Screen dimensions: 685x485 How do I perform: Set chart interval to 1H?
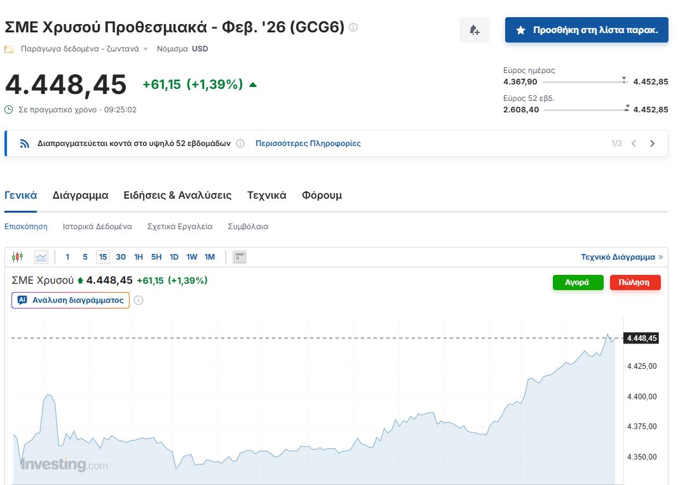click(x=138, y=257)
